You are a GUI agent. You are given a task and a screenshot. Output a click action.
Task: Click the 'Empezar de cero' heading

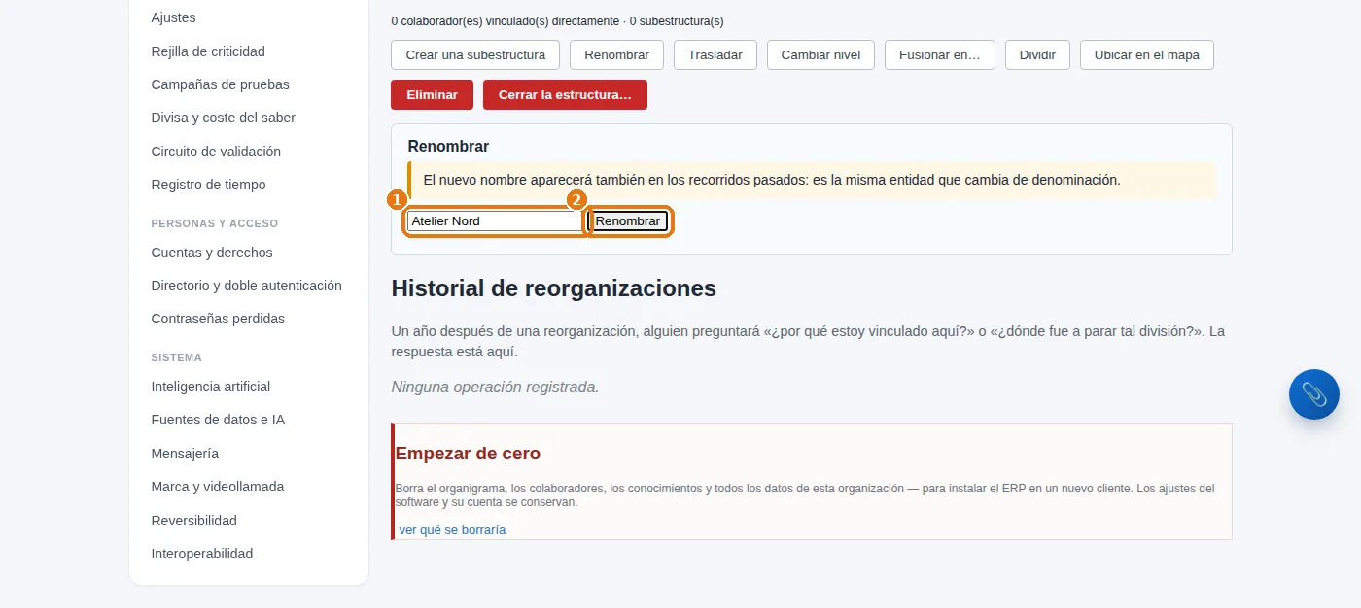pyautogui.click(x=468, y=454)
